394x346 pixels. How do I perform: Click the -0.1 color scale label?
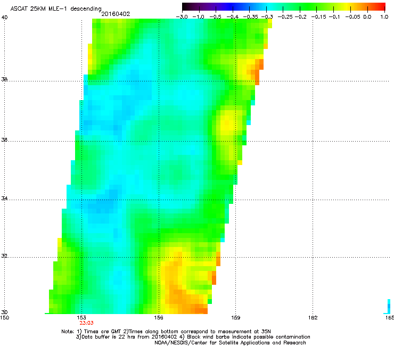(334, 17)
